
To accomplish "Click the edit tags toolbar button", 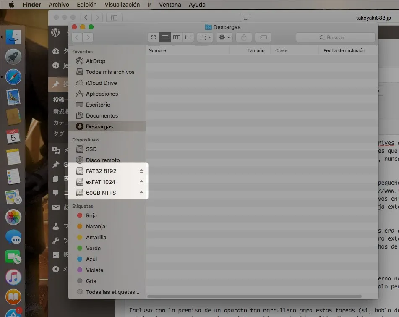I will pyautogui.click(x=263, y=37).
